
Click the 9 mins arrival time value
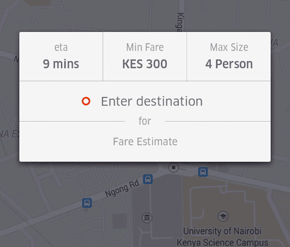coord(61,64)
